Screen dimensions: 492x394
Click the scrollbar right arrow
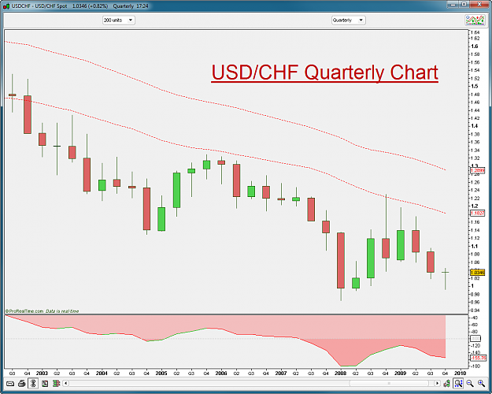pyautogui.click(x=437, y=383)
